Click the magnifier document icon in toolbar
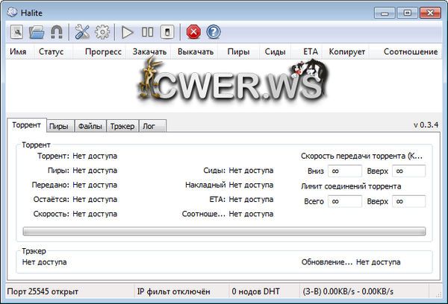 [16, 32]
